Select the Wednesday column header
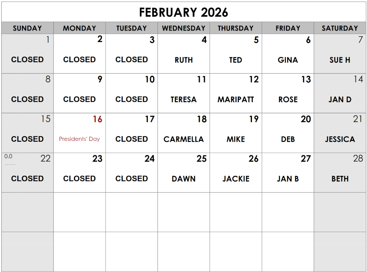 click(x=183, y=28)
